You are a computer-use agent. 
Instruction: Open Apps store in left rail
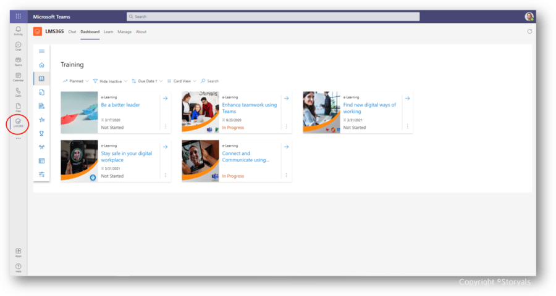(x=18, y=252)
